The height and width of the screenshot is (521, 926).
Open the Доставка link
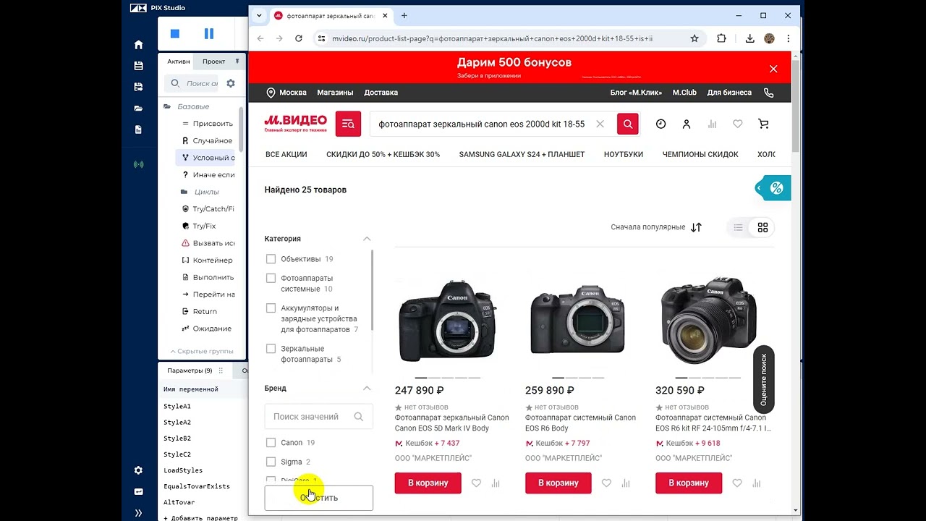(381, 93)
